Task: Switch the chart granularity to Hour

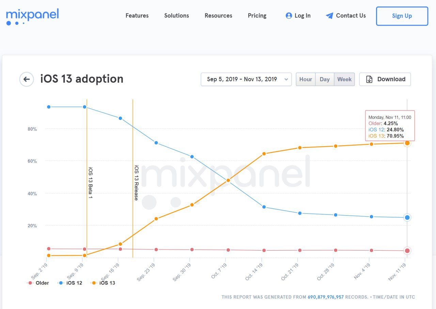Action: tap(306, 79)
